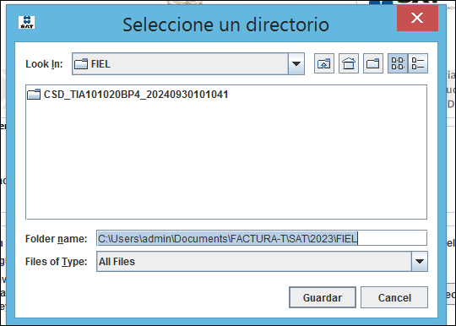
Task: Click the All Files type combo box
Action: point(262,262)
